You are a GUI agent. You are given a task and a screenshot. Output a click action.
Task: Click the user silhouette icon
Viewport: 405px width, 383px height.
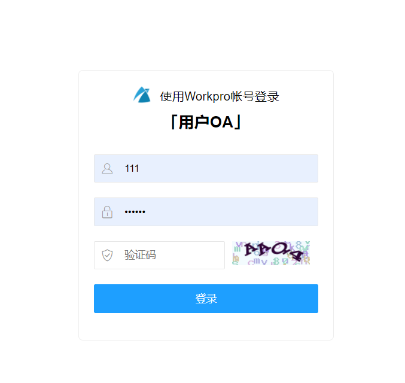tap(107, 169)
